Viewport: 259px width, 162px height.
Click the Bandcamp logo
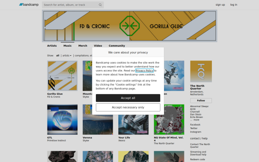pos(29,5)
